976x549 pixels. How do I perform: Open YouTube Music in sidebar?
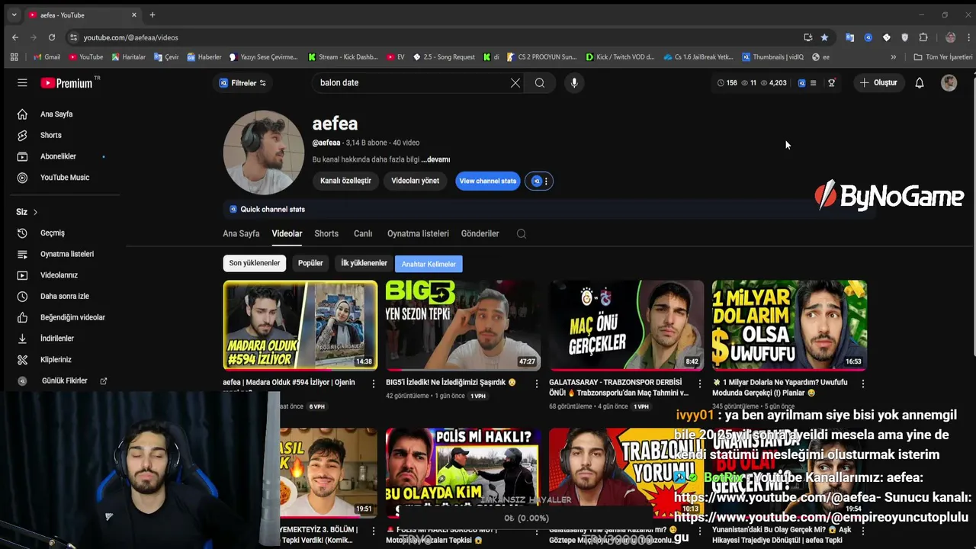click(64, 178)
